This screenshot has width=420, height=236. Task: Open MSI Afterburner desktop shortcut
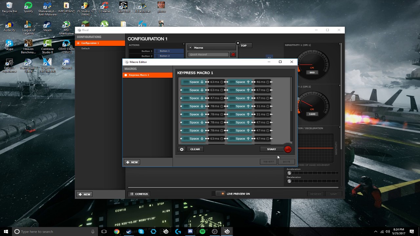point(66,28)
